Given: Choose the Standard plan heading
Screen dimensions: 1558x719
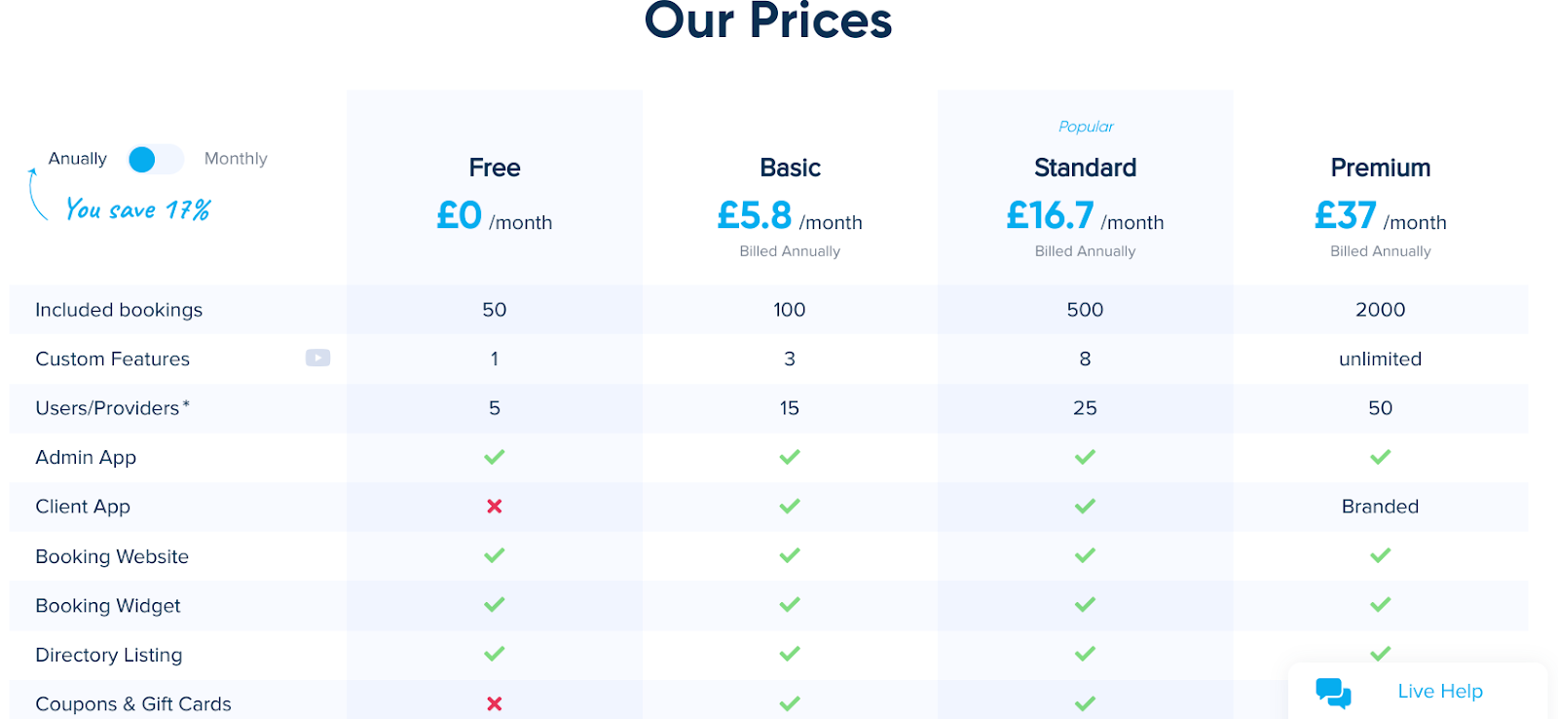Looking at the screenshot, I should tap(1085, 168).
